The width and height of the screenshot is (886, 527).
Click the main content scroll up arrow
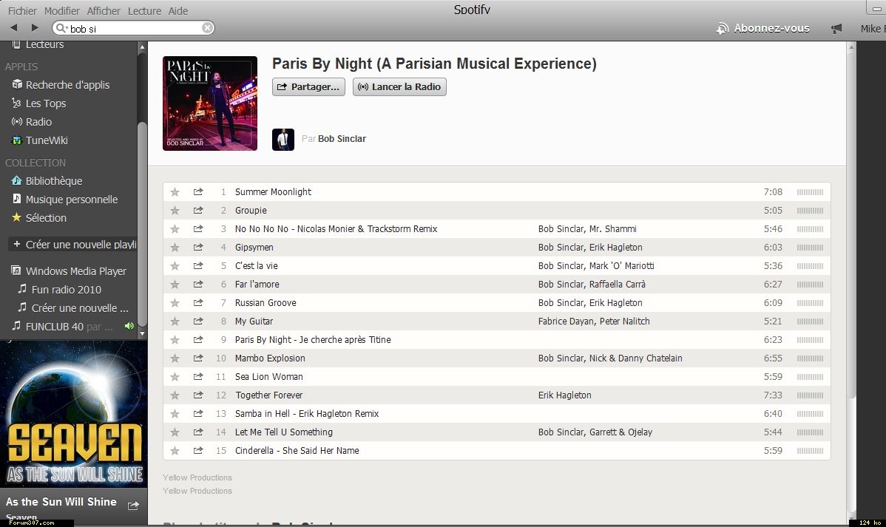[851, 47]
